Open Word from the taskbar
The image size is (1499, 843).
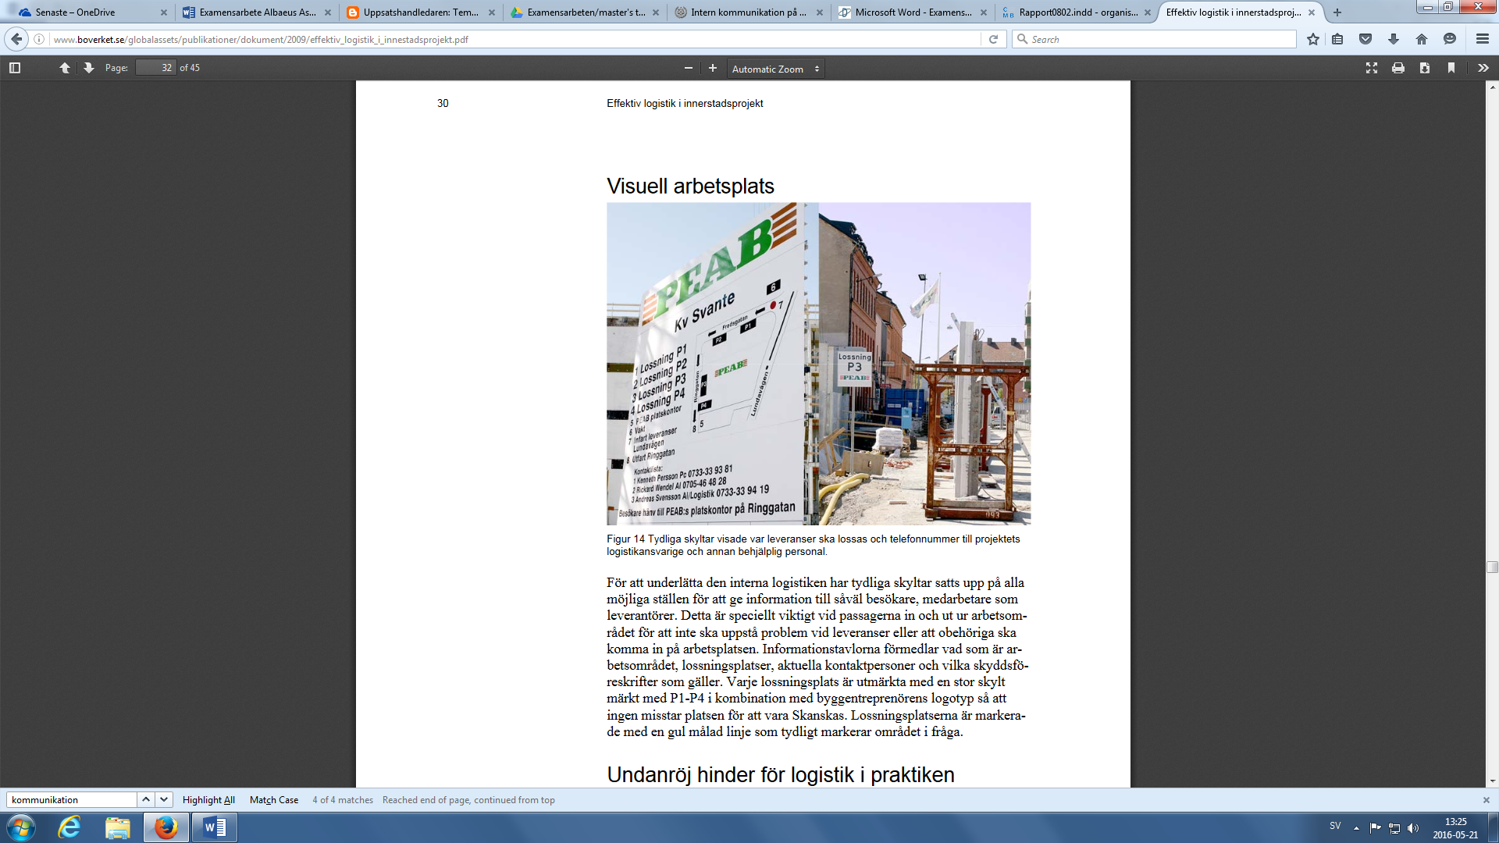coord(214,827)
